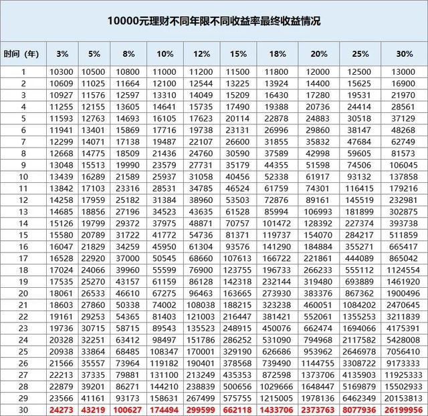Click cell value 665417 in year 16
The width and height of the screenshot is (428, 416).
click(x=403, y=246)
